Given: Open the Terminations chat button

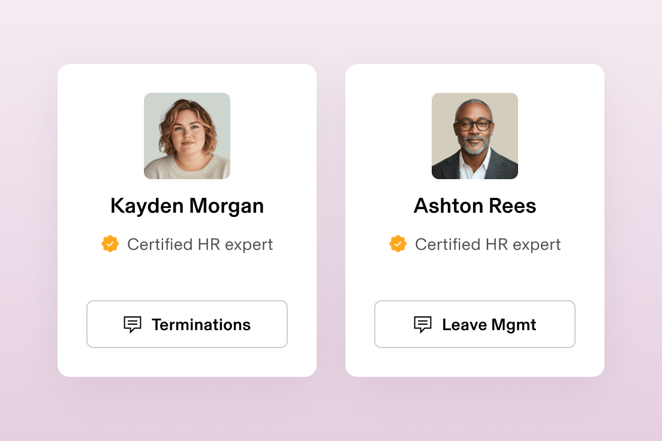Looking at the screenshot, I should click(x=186, y=324).
